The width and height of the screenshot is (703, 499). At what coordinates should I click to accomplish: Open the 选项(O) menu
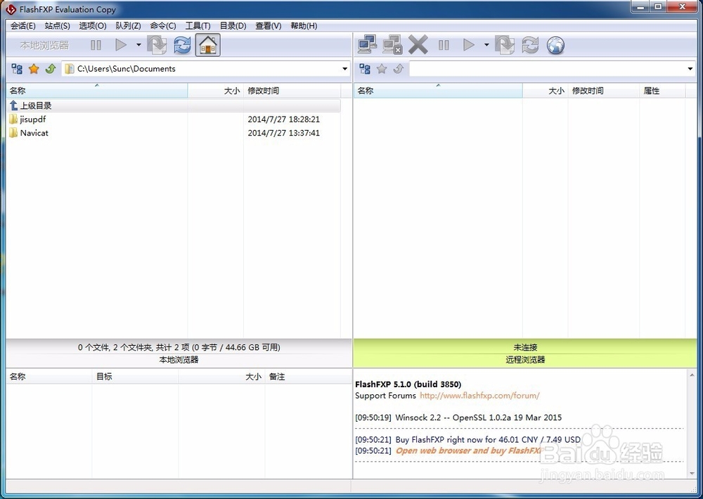[x=93, y=25]
